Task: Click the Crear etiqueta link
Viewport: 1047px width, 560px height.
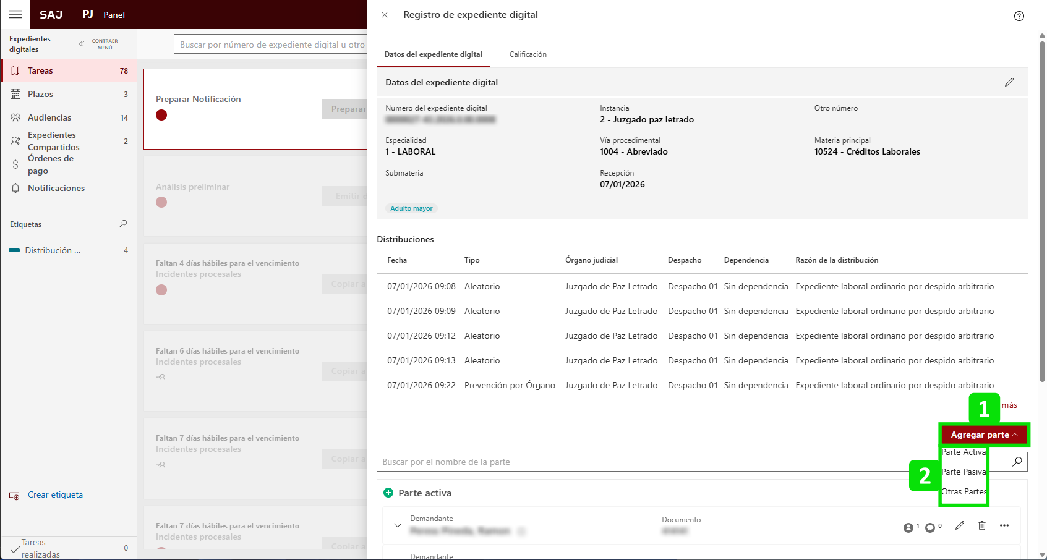Action: click(55, 494)
